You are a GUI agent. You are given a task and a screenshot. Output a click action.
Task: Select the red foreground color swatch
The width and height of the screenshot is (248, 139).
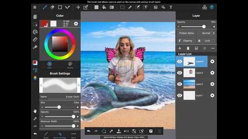[x=45, y=24]
